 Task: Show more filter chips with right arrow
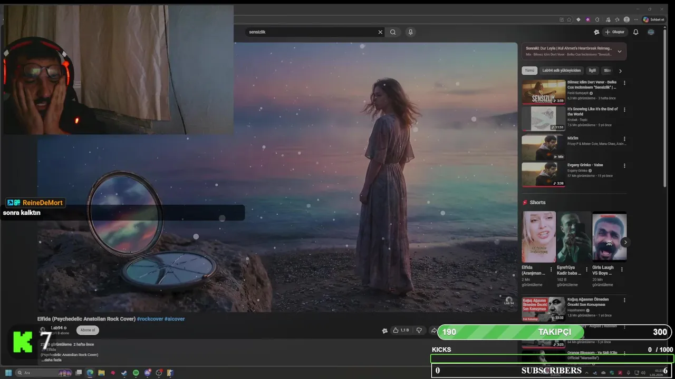pyautogui.click(x=620, y=71)
